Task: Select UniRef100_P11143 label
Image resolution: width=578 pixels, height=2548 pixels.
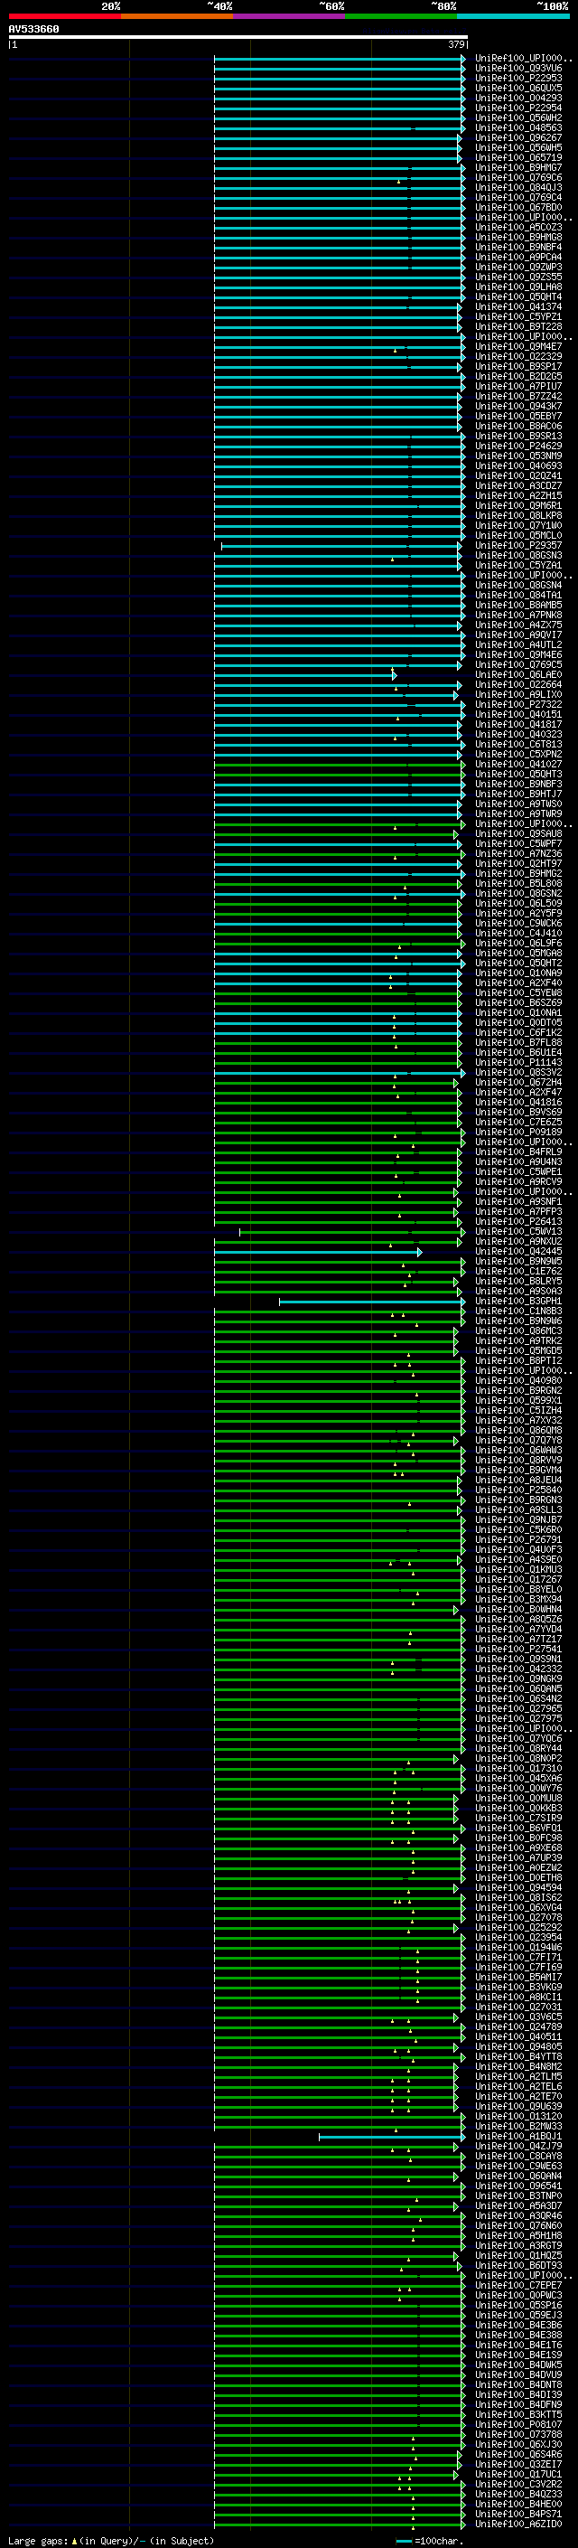Action: (x=517, y=1061)
